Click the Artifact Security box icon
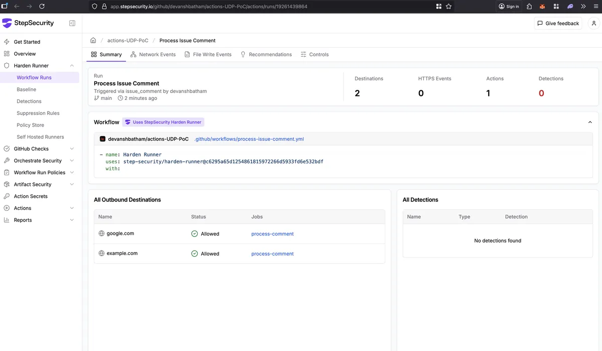602x351 pixels. coord(7,184)
